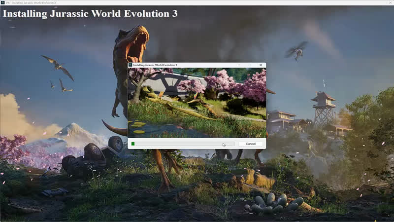Click the flowering garden preview image in installer
Screen dimensions: 394x222
(x=197, y=103)
